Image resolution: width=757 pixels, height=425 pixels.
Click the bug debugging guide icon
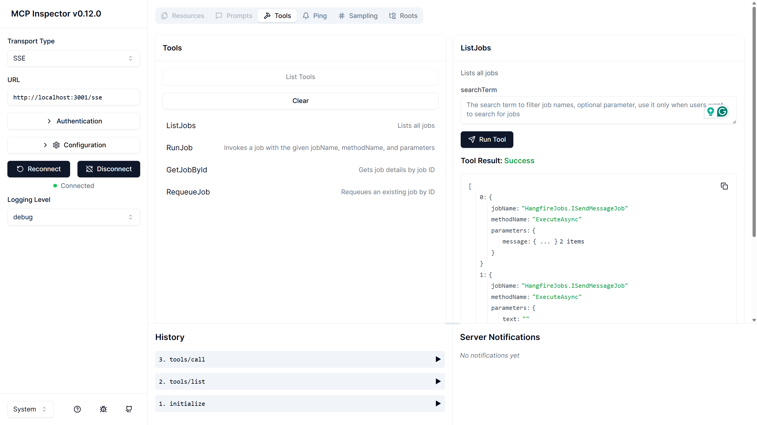pos(103,409)
